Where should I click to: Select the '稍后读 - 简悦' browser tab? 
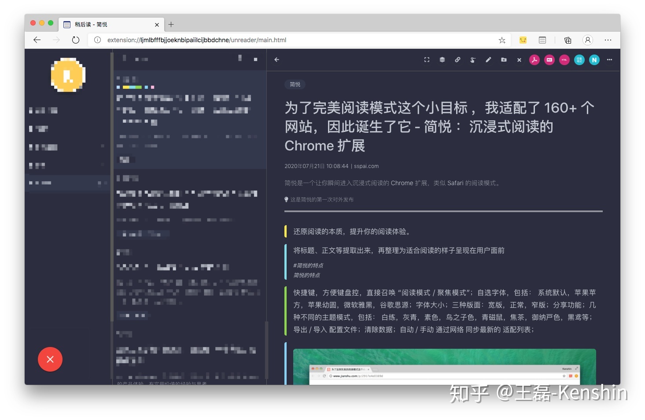(111, 25)
